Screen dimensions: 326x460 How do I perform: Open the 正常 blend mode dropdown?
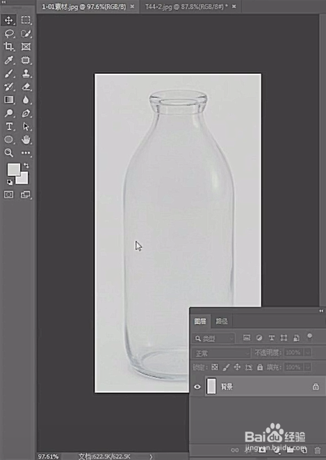(222, 354)
